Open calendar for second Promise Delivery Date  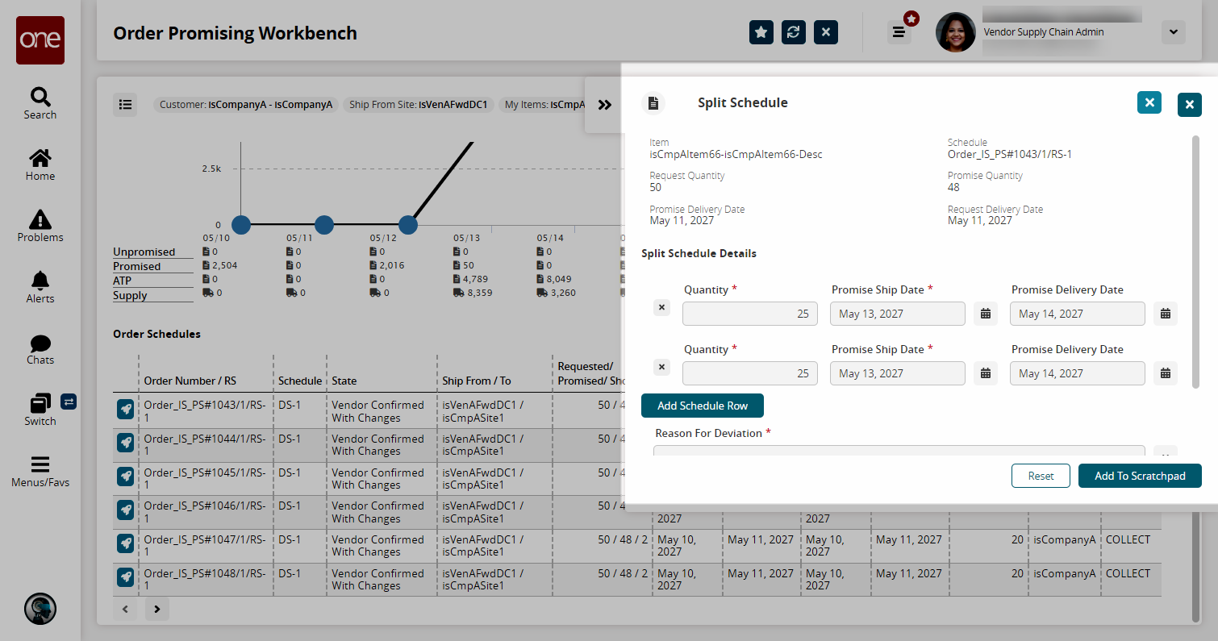1166,373
